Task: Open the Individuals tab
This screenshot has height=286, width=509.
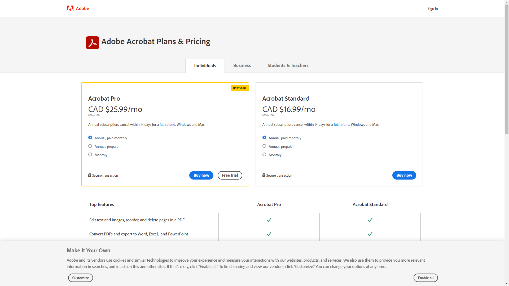Action: pyautogui.click(x=205, y=66)
